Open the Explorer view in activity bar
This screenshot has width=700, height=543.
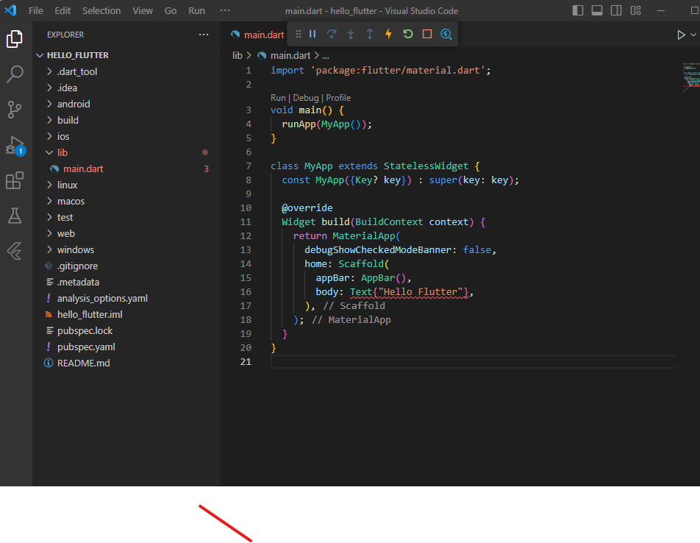15,39
